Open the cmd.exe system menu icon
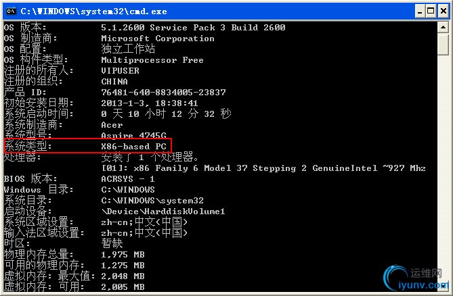Viewport: 453px width, 296px height. pyautogui.click(x=11, y=11)
